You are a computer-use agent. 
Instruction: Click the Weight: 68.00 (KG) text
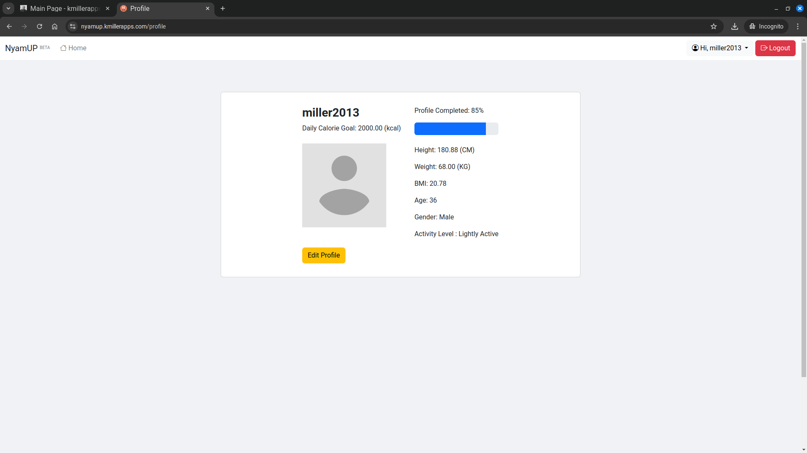click(x=442, y=167)
